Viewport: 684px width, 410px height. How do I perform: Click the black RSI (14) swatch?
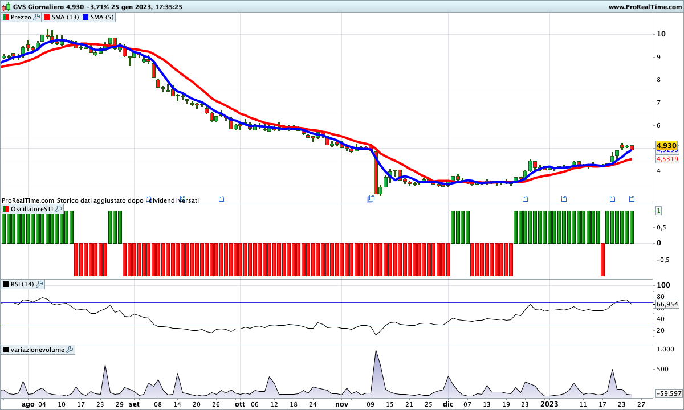[x=6, y=284]
